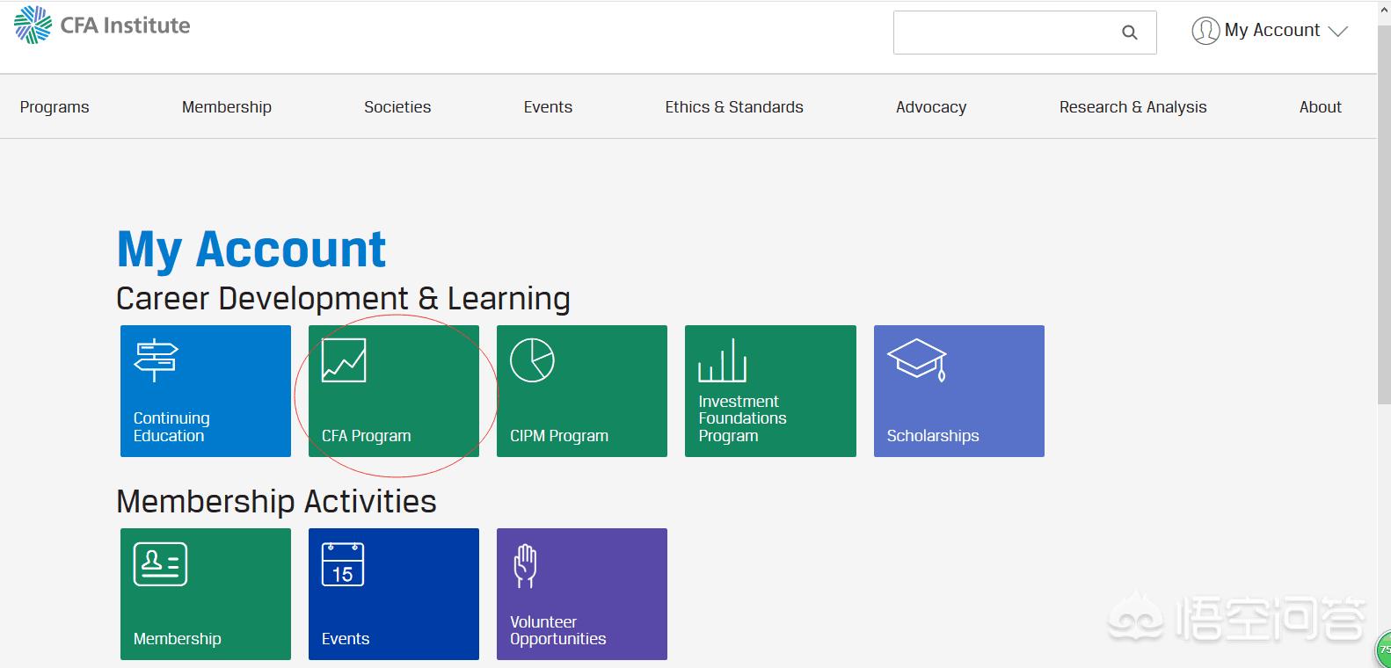The image size is (1391, 668).
Task: Click the vertical scrollbar thumb
Action: coord(1384,215)
